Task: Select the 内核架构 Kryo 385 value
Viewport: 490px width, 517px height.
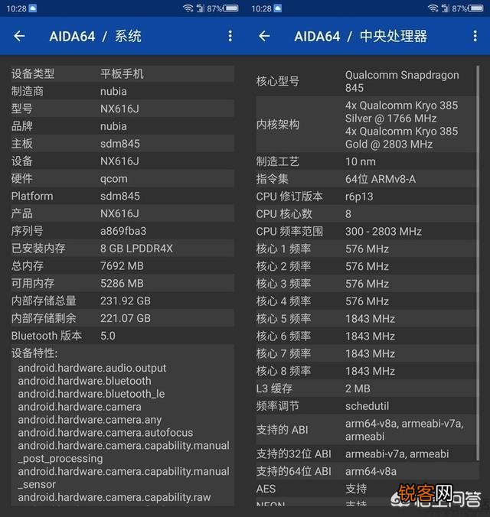Action: click(401, 125)
